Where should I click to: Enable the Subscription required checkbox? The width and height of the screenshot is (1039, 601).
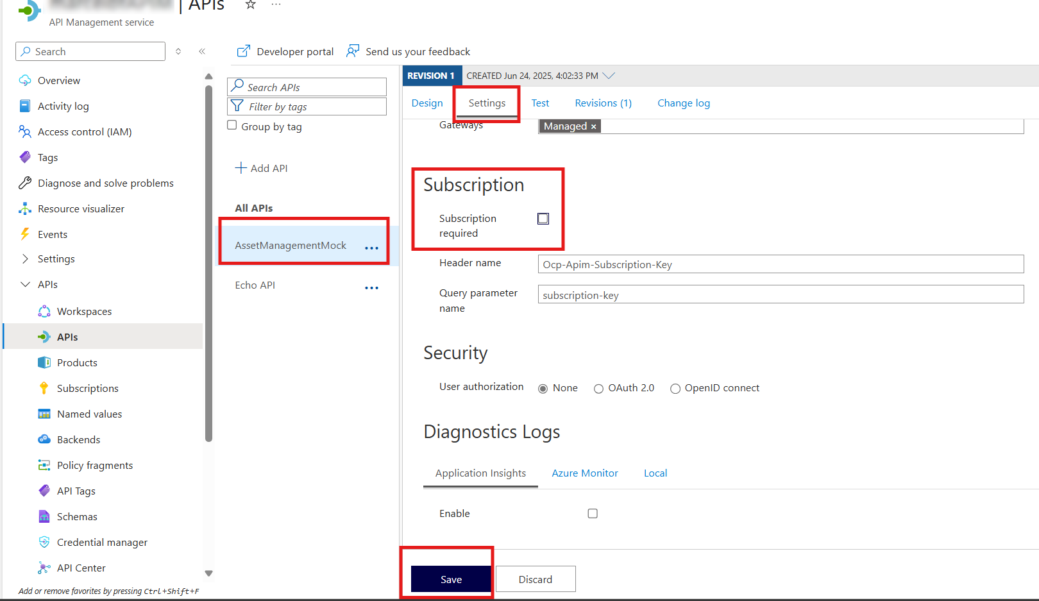(543, 218)
